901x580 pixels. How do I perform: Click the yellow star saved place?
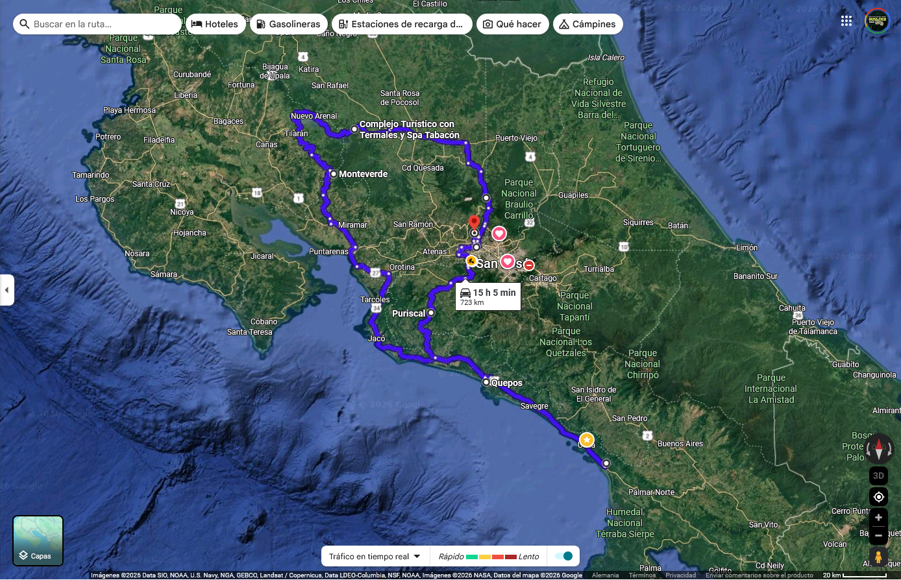[x=587, y=440]
